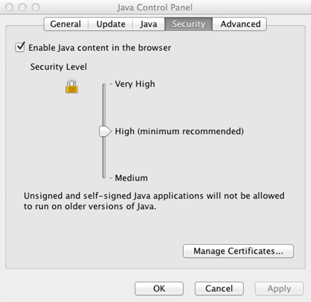Select the Java tab
311x302 pixels.
pyautogui.click(x=149, y=24)
